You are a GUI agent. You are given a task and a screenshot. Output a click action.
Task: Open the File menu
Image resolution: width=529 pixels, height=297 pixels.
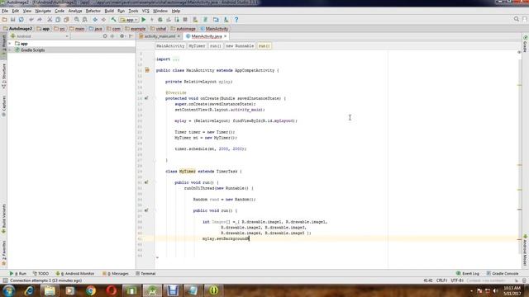click(x=5, y=11)
